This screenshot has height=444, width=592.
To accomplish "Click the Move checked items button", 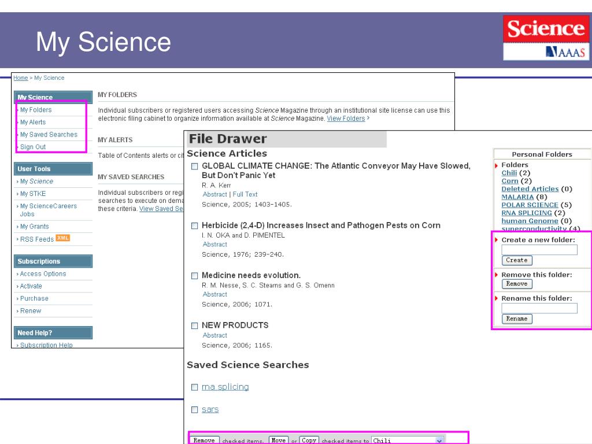I will pyautogui.click(x=279, y=440).
